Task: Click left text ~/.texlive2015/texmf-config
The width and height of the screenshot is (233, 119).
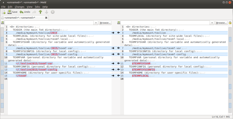Action: point(36,70)
